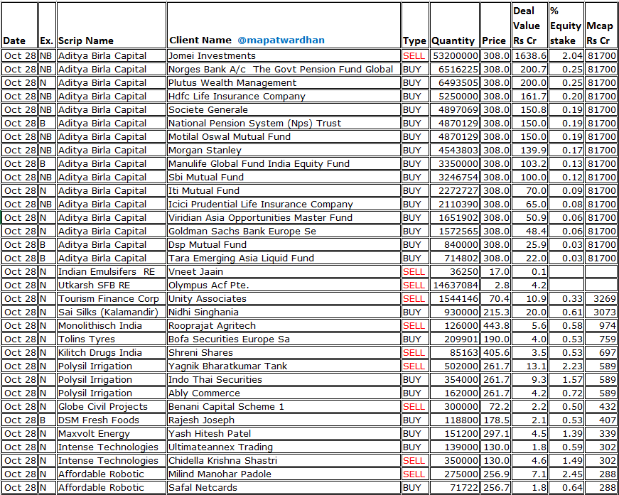Select the Kilitch Drugs India cell
This screenshot has height=495, width=619.
[112, 353]
